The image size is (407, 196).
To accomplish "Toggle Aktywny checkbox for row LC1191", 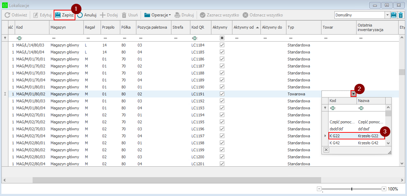I will point(222,94).
